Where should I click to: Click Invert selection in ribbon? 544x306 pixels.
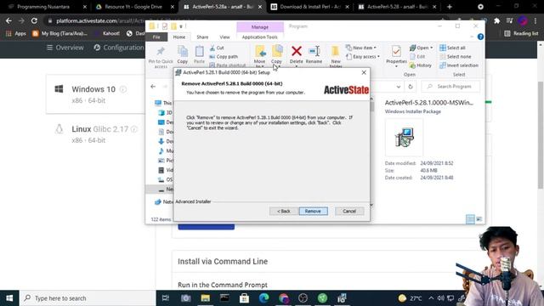click(459, 65)
